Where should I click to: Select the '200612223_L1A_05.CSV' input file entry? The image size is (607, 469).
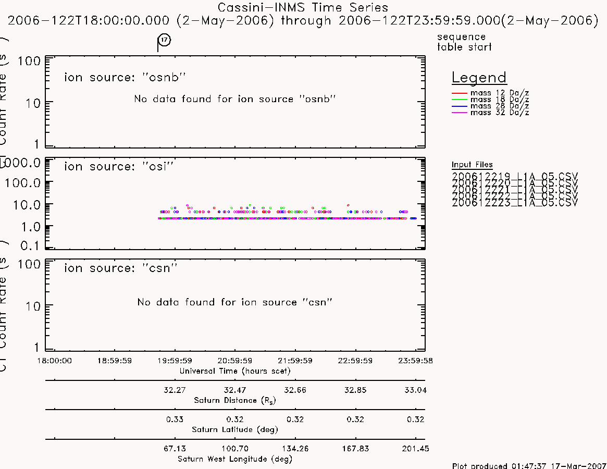(x=514, y=203)
